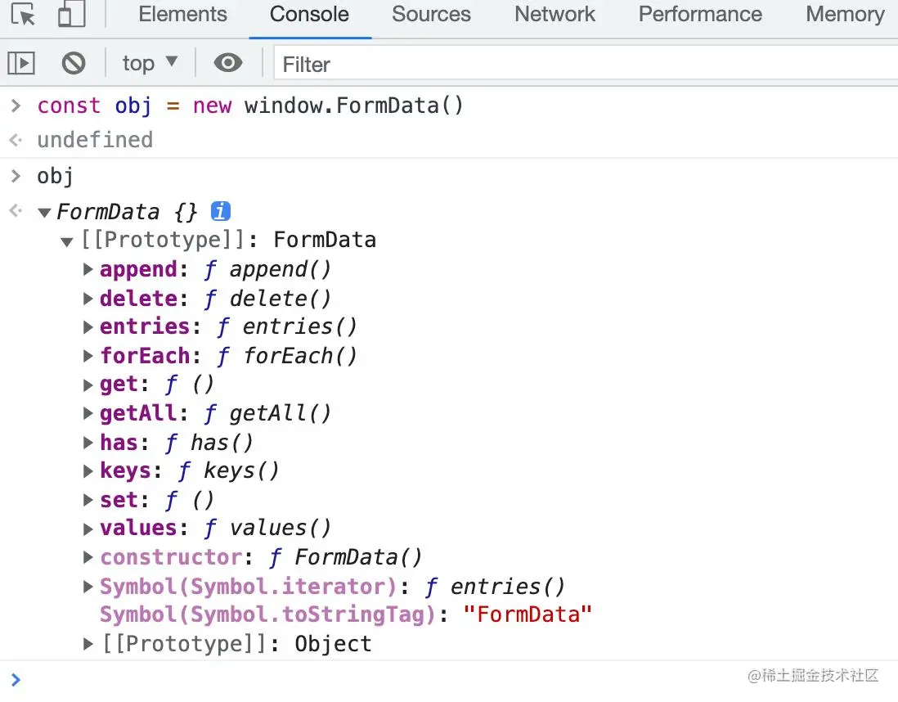Screen dimensions: 898x702
Task: Expand the [[Prototype]]: Object node
Action: 88,644
